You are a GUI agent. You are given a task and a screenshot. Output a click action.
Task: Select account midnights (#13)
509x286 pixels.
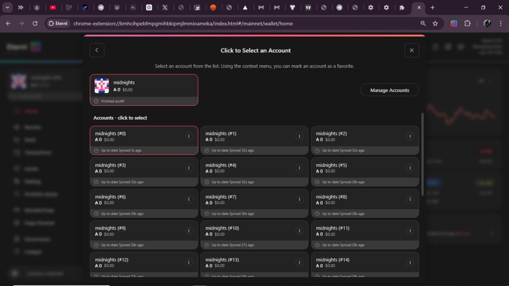(255, 265)
